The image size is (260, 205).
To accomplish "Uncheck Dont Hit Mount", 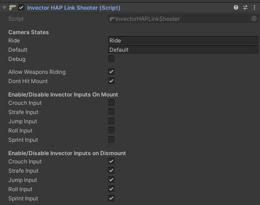I will 111,81.
